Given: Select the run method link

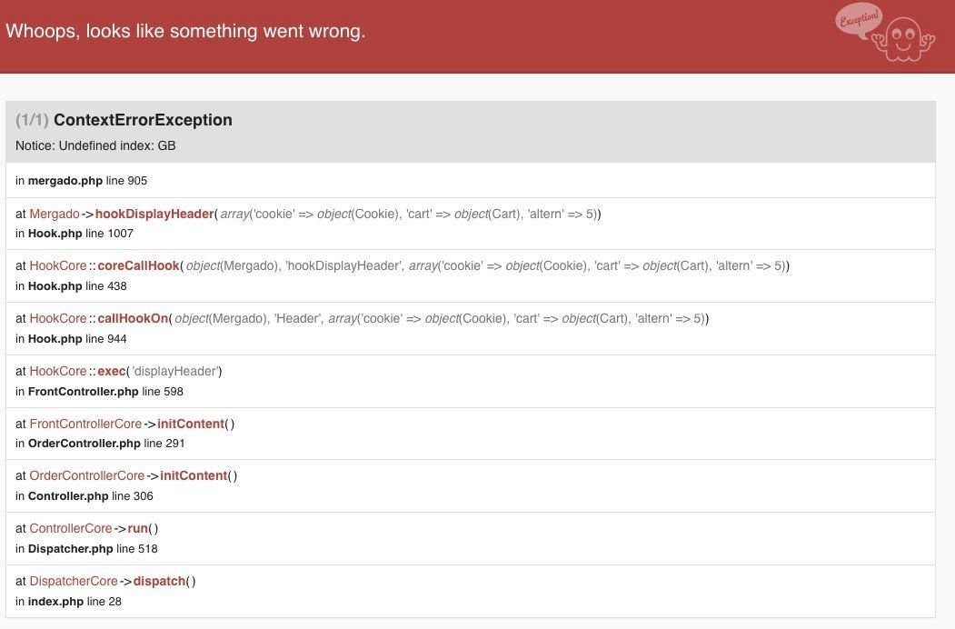Looking at the screenshot, I should tap(140, 528).
